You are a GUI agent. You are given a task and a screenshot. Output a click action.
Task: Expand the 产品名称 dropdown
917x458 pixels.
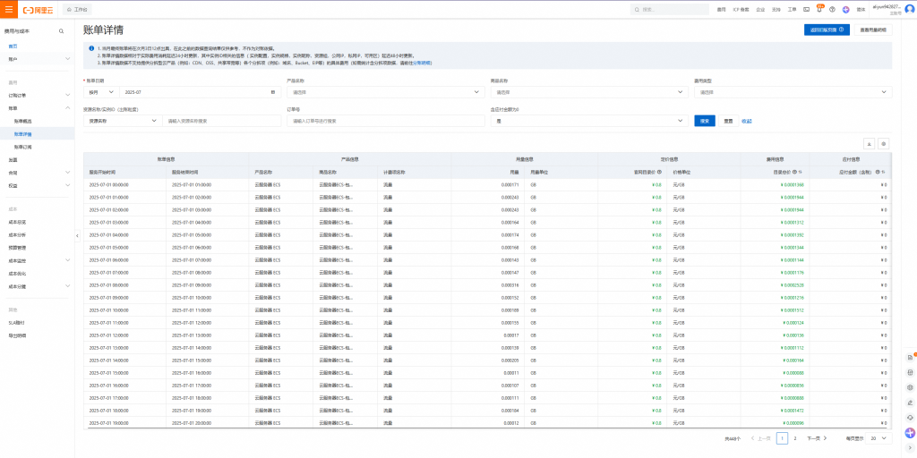coord(385,92)
